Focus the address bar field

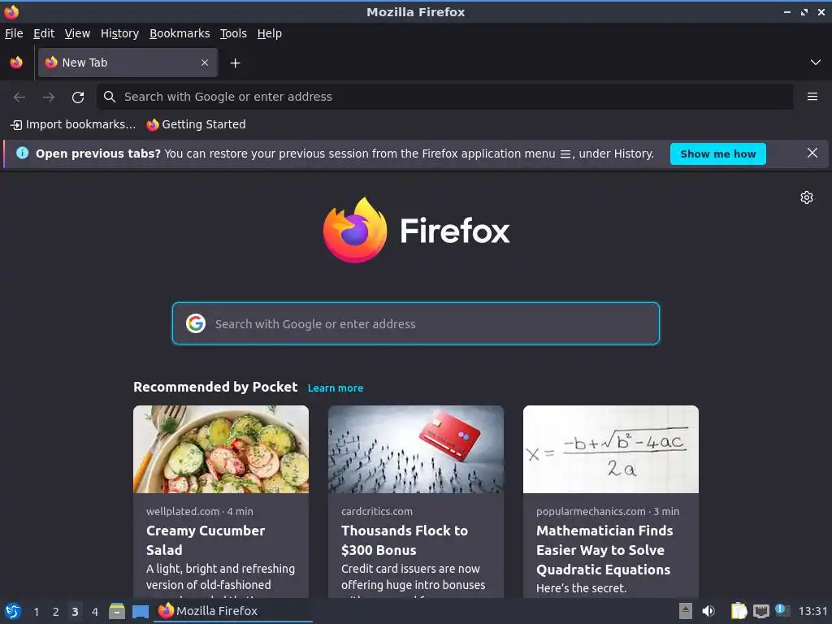[444, 97]
